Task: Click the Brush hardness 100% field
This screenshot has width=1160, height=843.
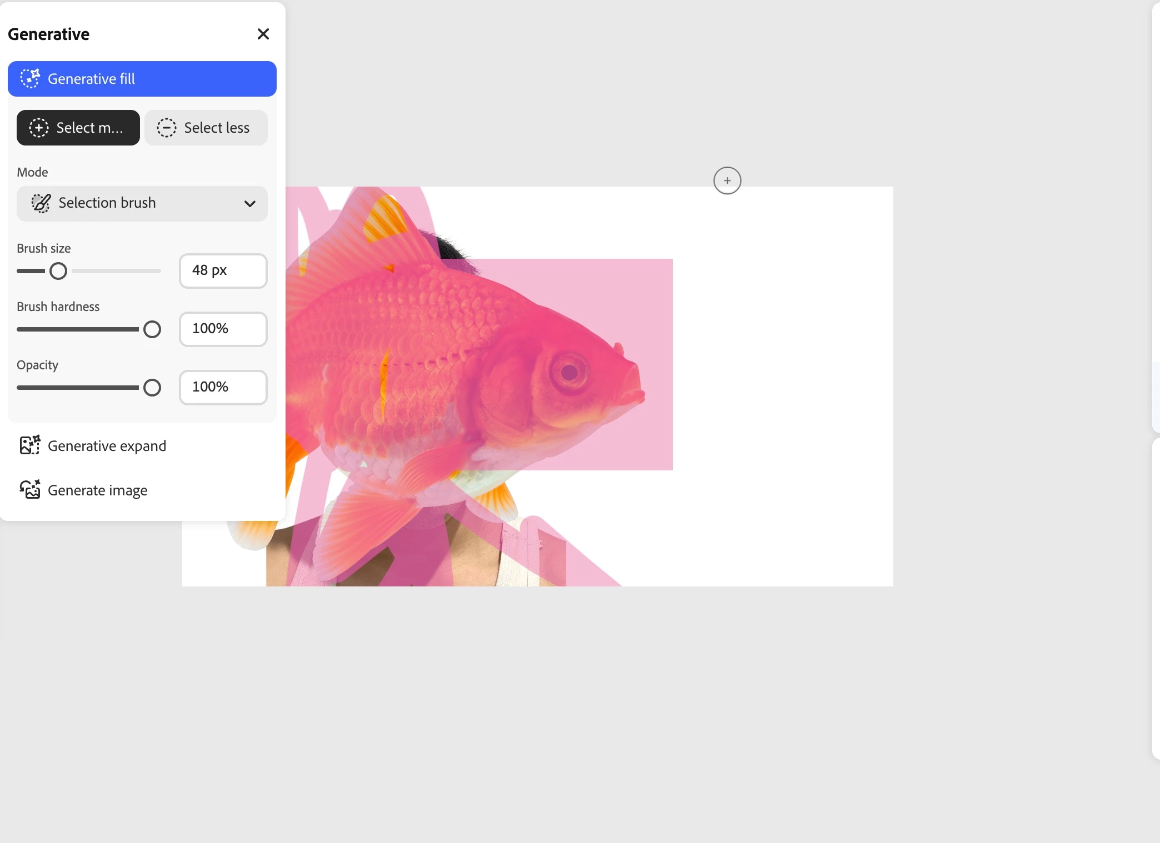Action: click(223, 329)
